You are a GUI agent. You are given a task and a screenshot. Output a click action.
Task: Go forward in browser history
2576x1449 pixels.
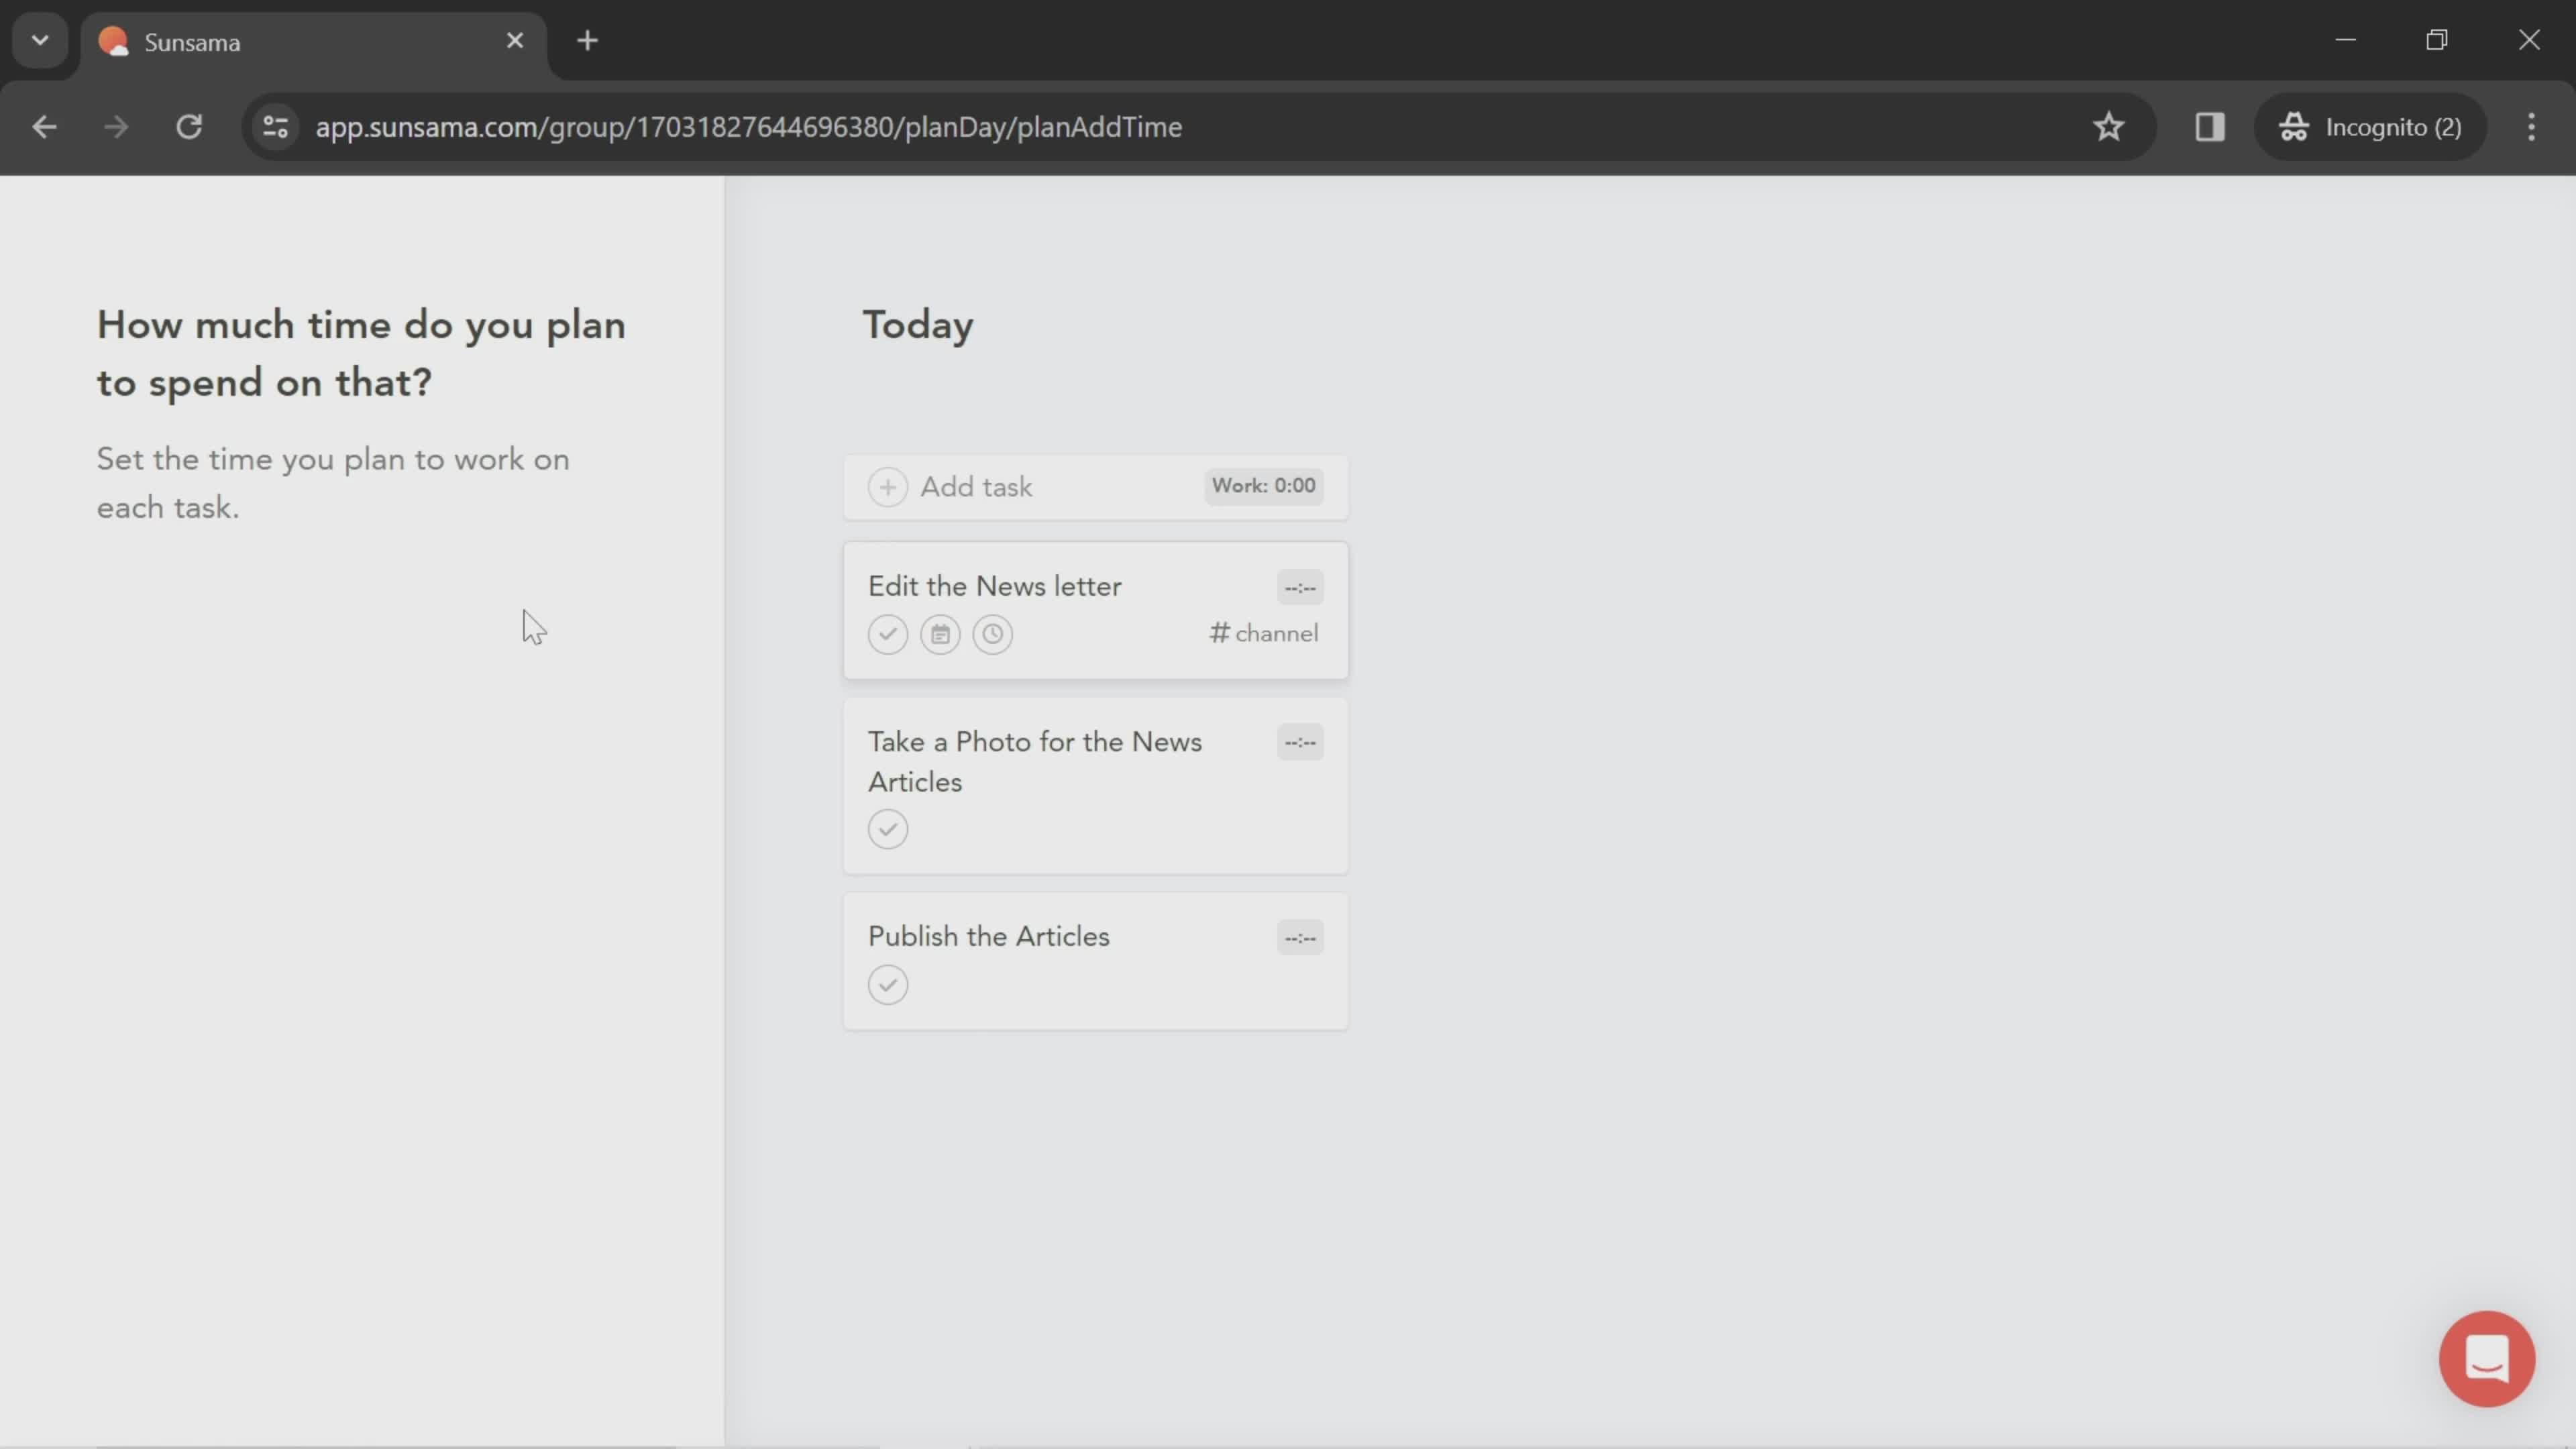tap(116, 127)
